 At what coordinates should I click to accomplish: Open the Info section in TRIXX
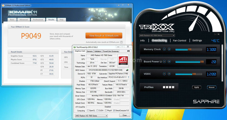(142, 41)
